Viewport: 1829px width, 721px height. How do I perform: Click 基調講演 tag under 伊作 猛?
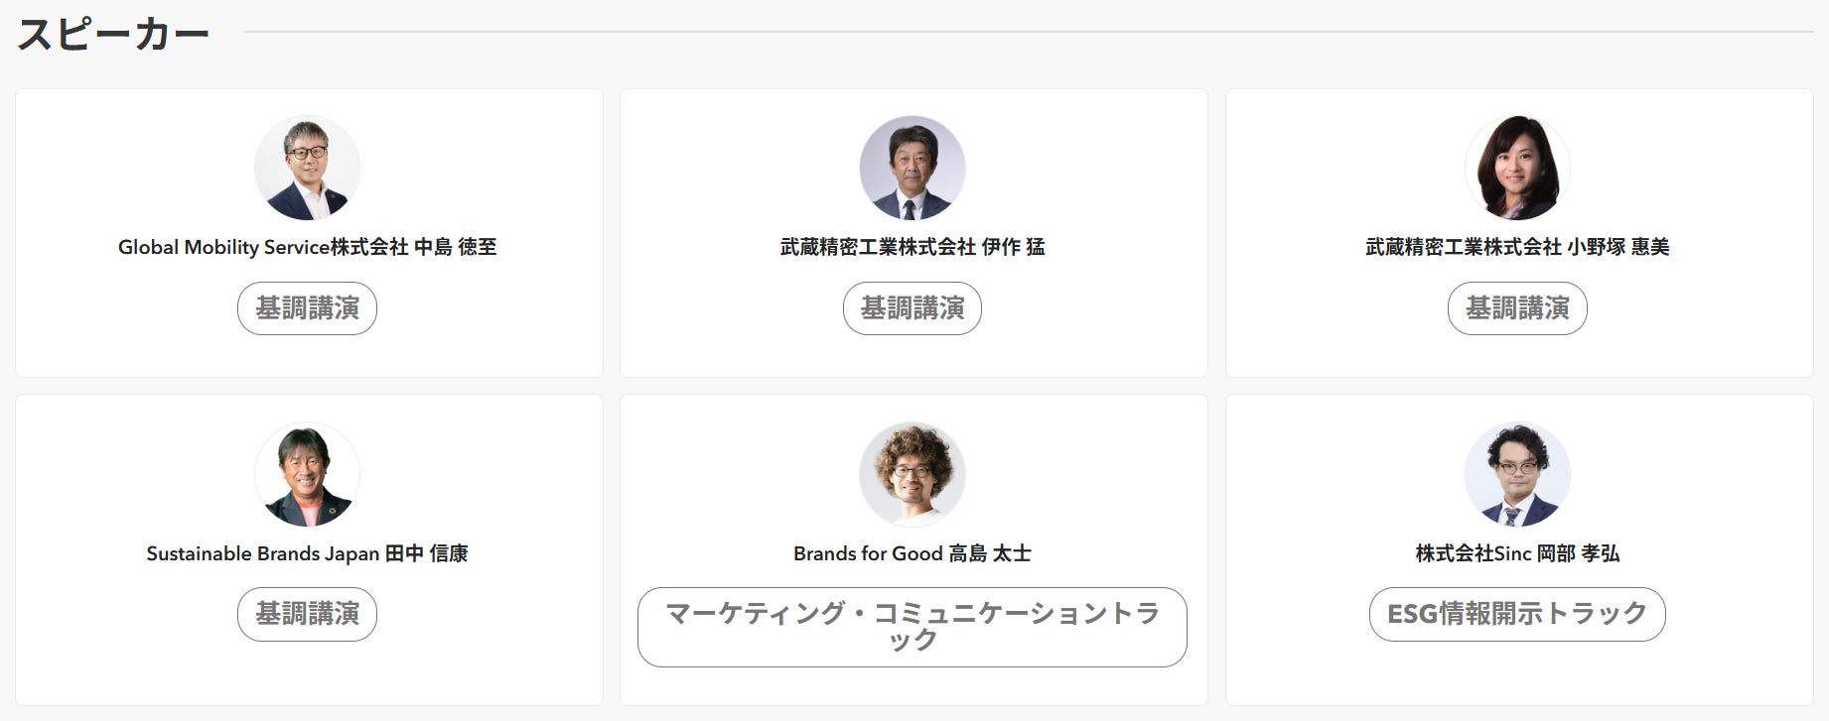(x=912, y=308)
